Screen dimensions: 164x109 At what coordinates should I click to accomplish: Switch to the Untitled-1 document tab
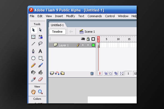57,25
